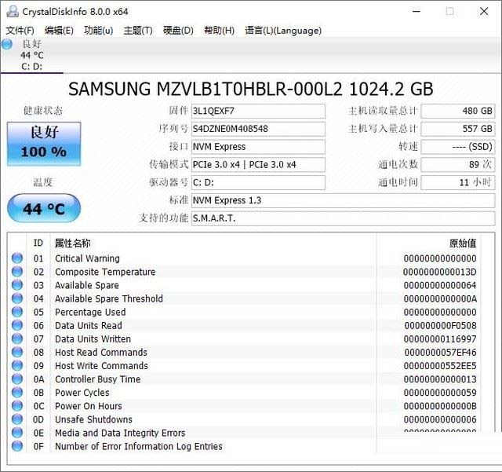The image size is (502, 472).
Task: Click status orb for Controller Busy Time row
Action: tap(17, 379)
